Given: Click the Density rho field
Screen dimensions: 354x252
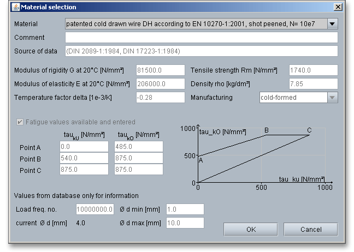Looking at the screenshot, I should [313, 84].
